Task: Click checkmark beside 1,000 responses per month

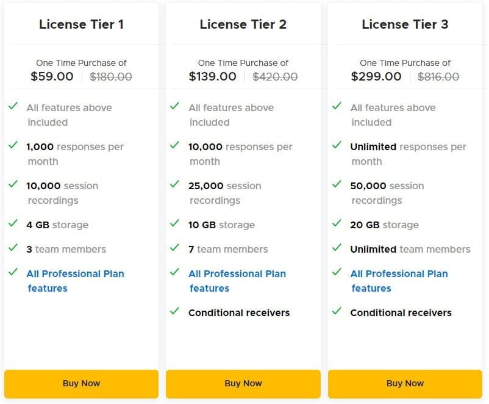Action: click(13, 145)
